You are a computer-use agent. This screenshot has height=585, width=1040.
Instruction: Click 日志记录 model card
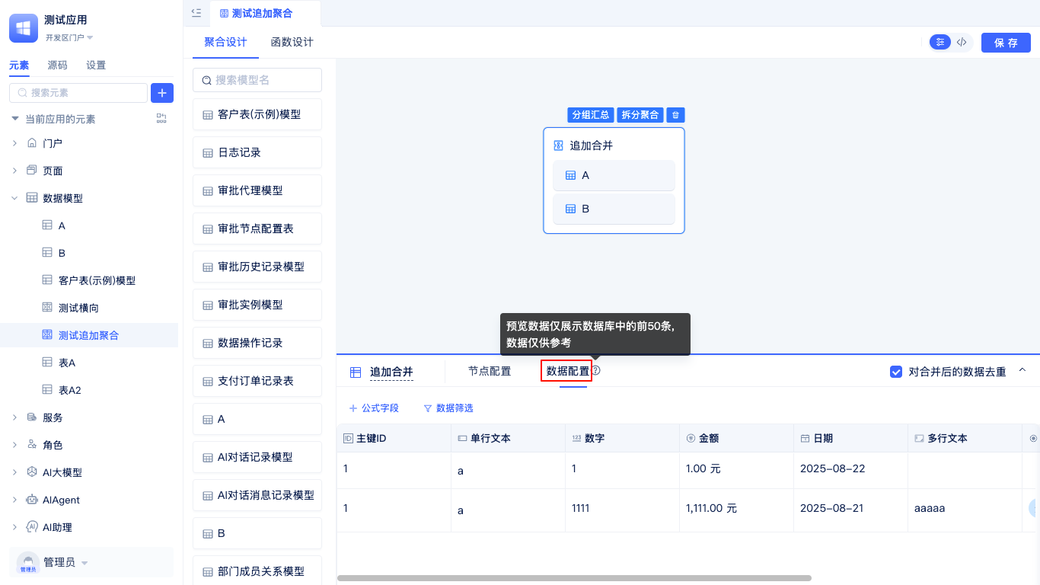[257, 152]
